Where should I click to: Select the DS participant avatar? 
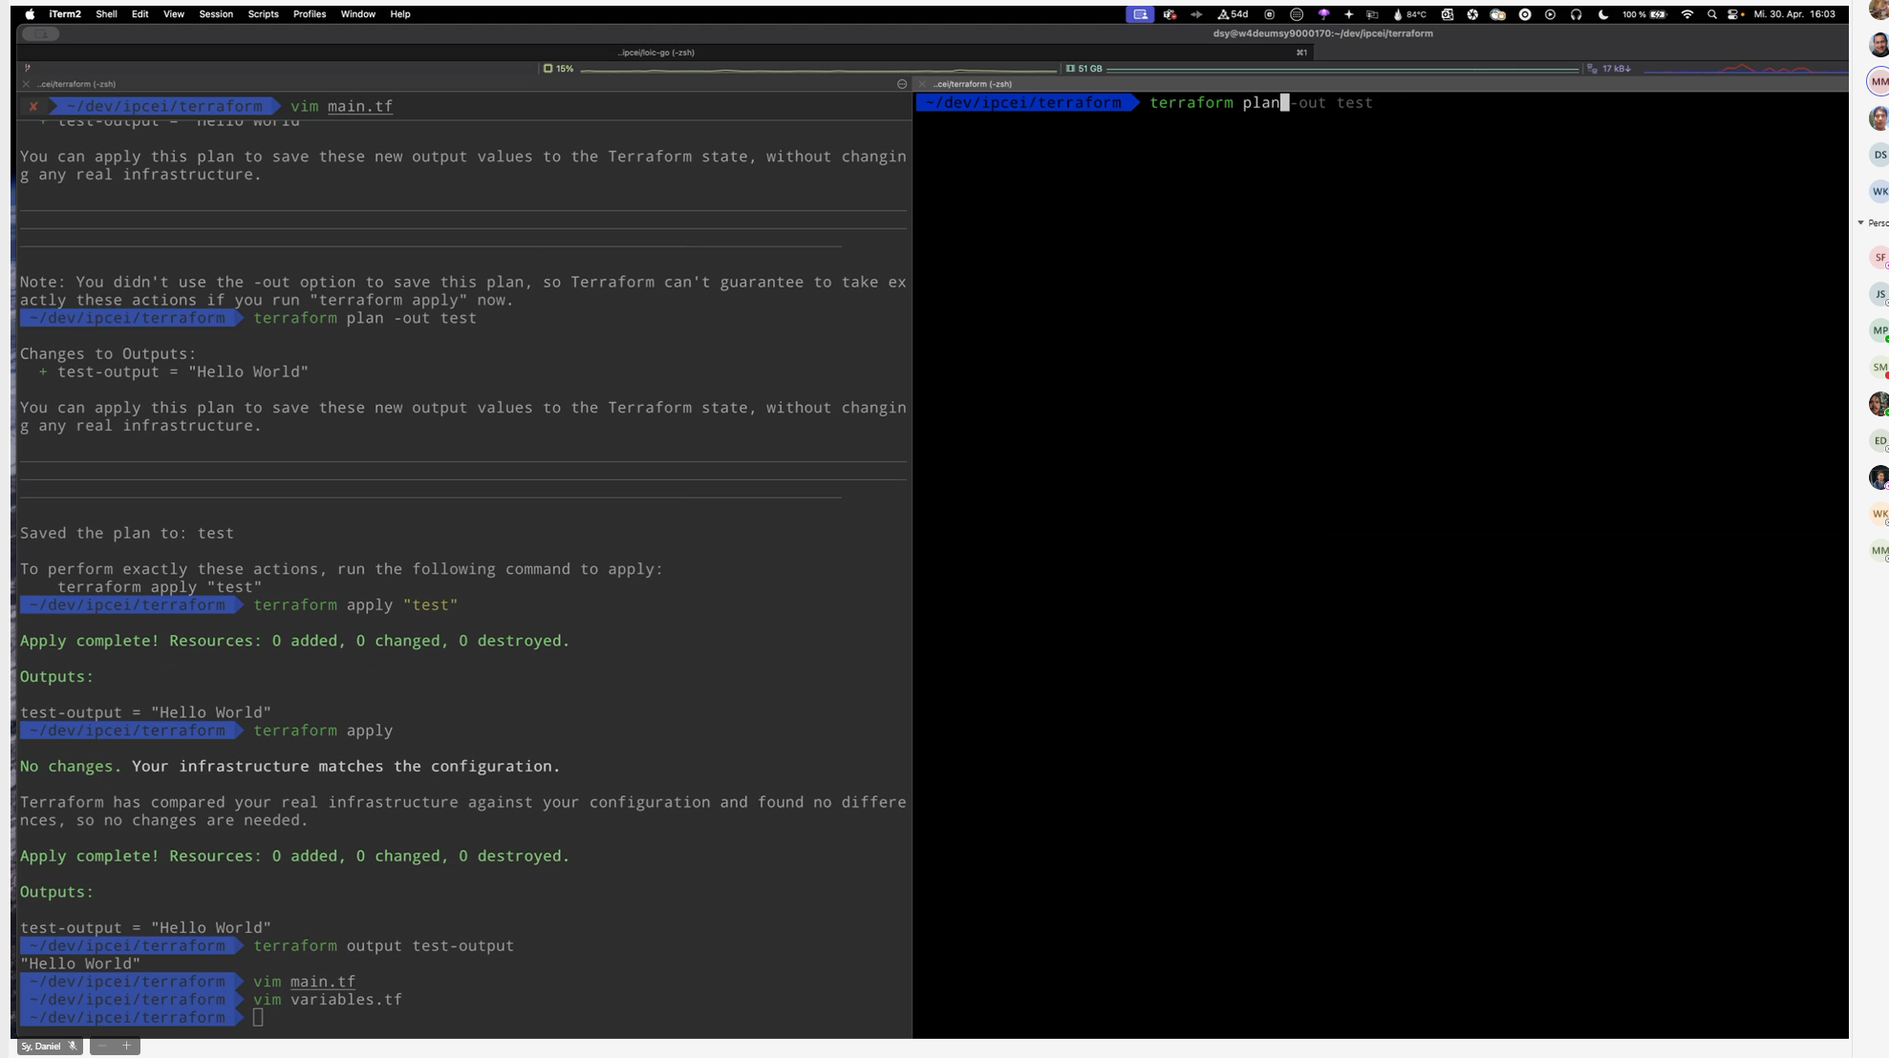pyautogui.click(x=1878, y=155)
